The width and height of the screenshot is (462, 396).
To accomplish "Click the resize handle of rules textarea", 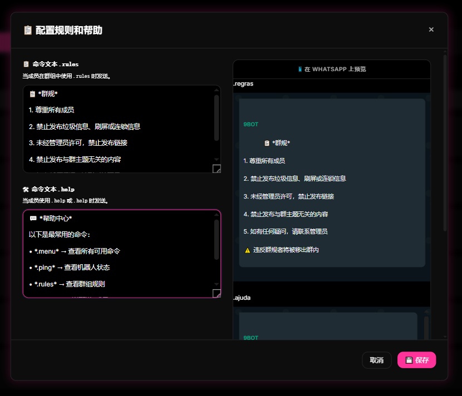I will coord(217,169).
